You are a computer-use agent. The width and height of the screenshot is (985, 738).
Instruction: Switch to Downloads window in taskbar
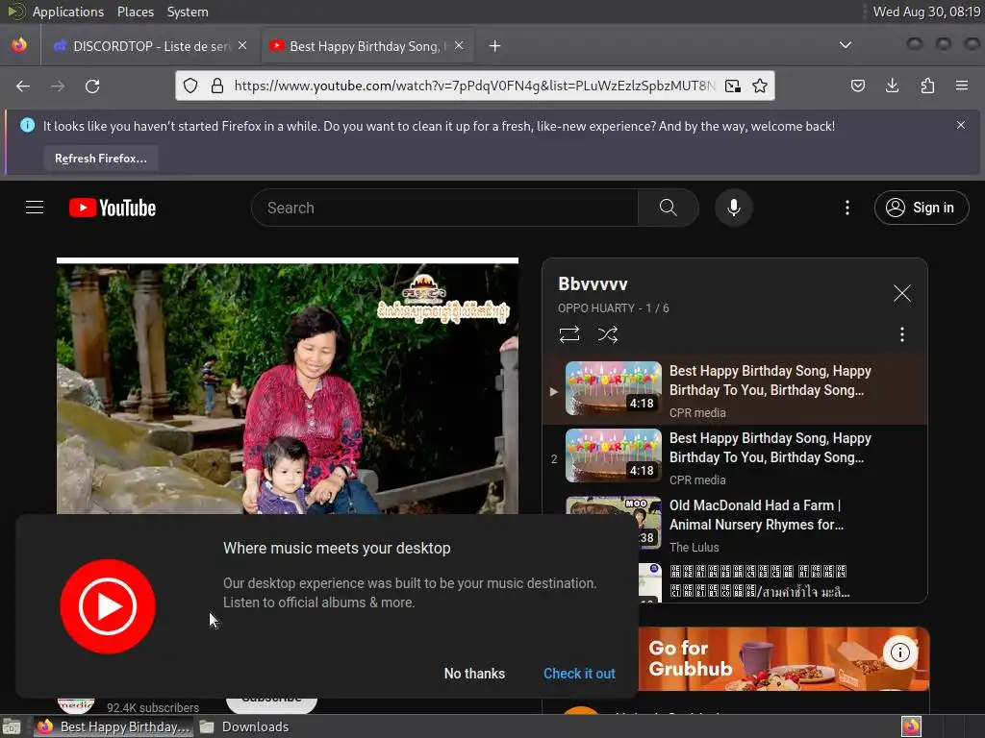(x=245, y=726)
